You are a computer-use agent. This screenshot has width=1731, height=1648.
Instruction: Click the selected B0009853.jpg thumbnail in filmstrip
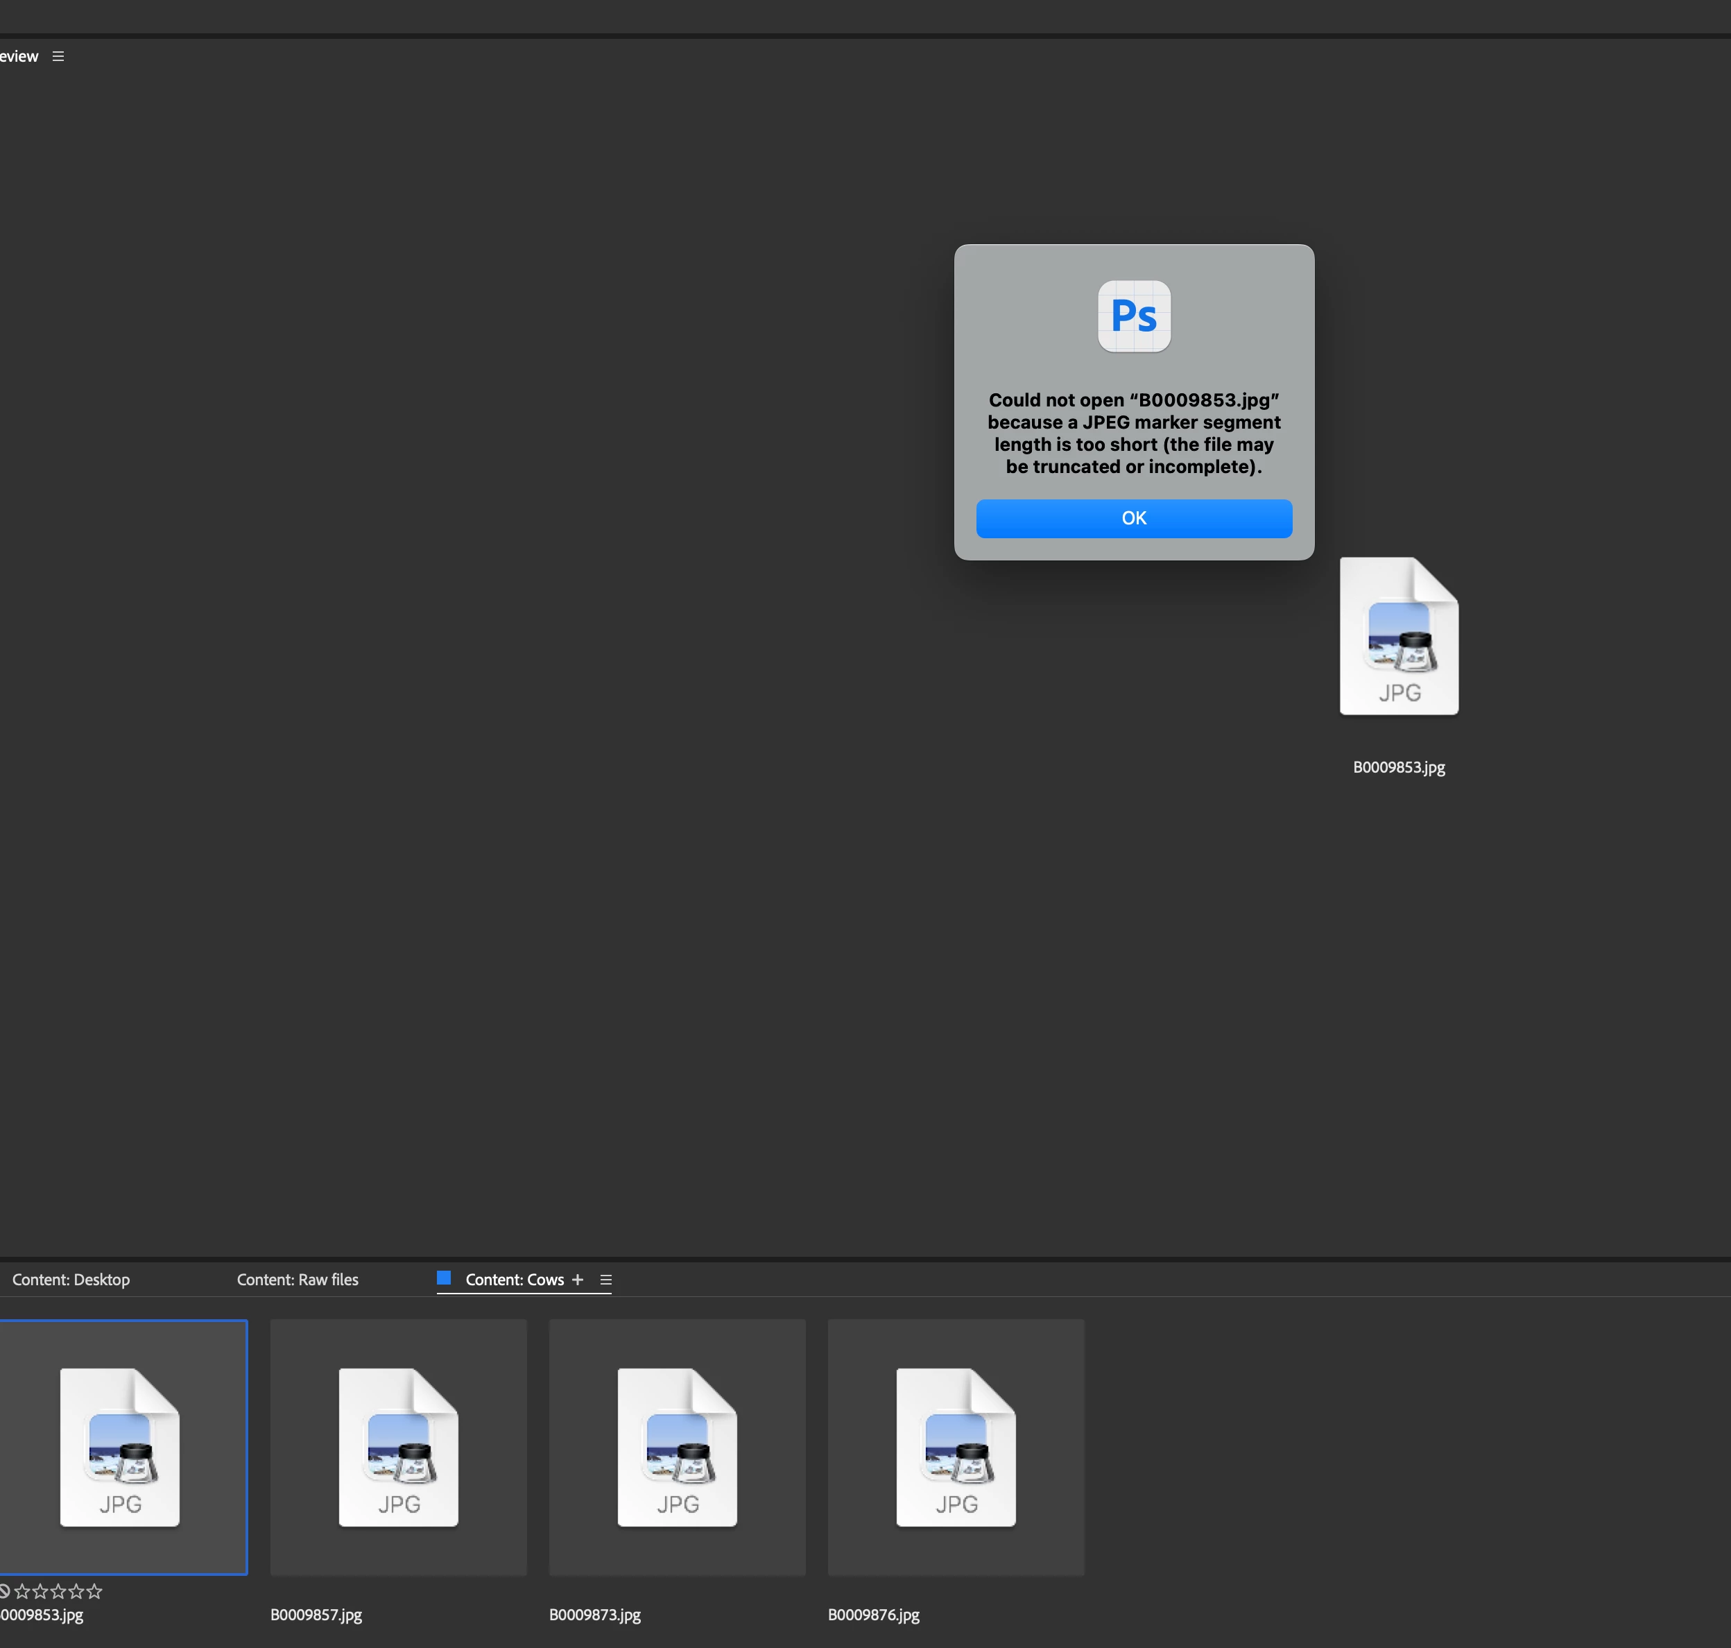pos(119,1447)
